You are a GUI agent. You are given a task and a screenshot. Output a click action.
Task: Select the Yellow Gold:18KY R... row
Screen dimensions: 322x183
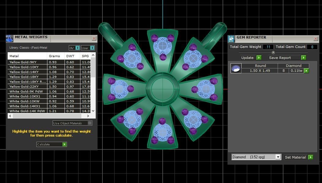(x=49, y=82)
